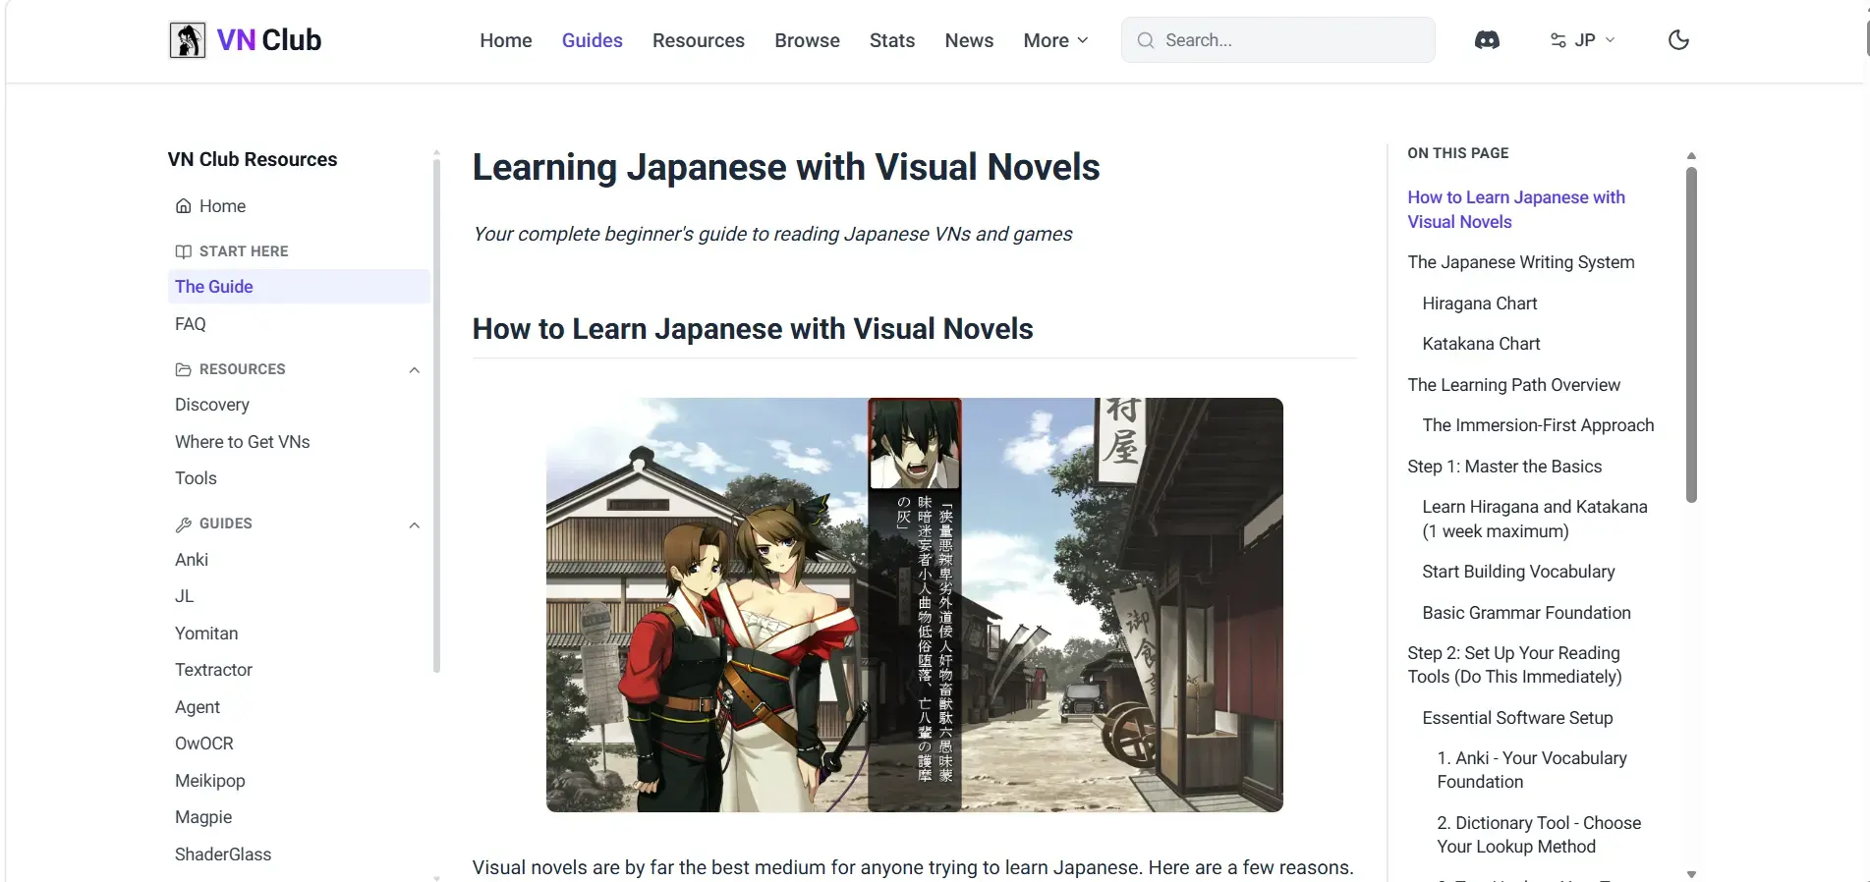Open the Anki guide
This screenshot has width=1870, height=882.
(x=192, y=560)
